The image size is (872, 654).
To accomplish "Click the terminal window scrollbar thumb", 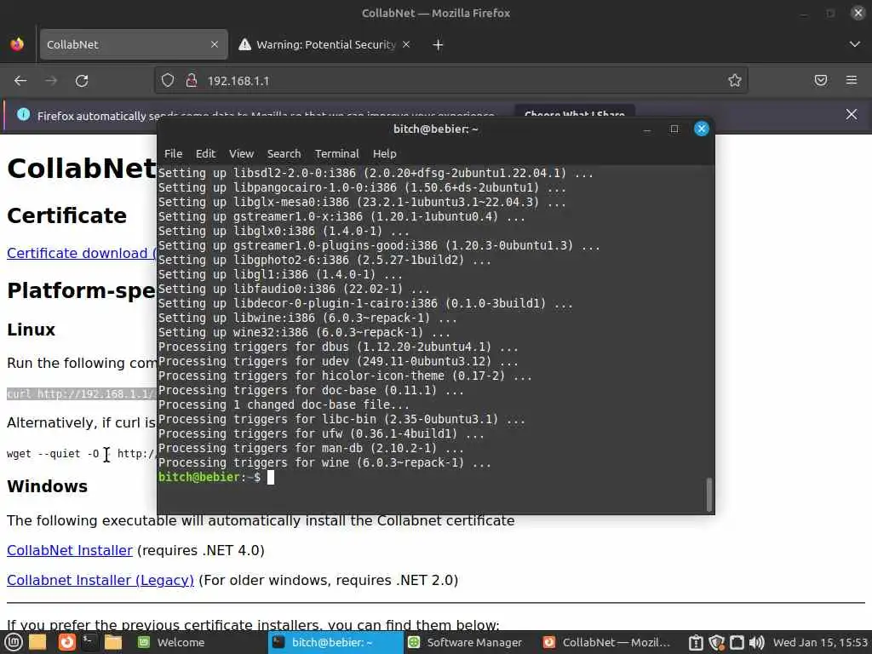I will 709,494.
